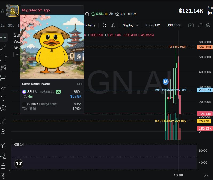Click the All Time High line label
The image size is (213, 180).
point(177,47)
